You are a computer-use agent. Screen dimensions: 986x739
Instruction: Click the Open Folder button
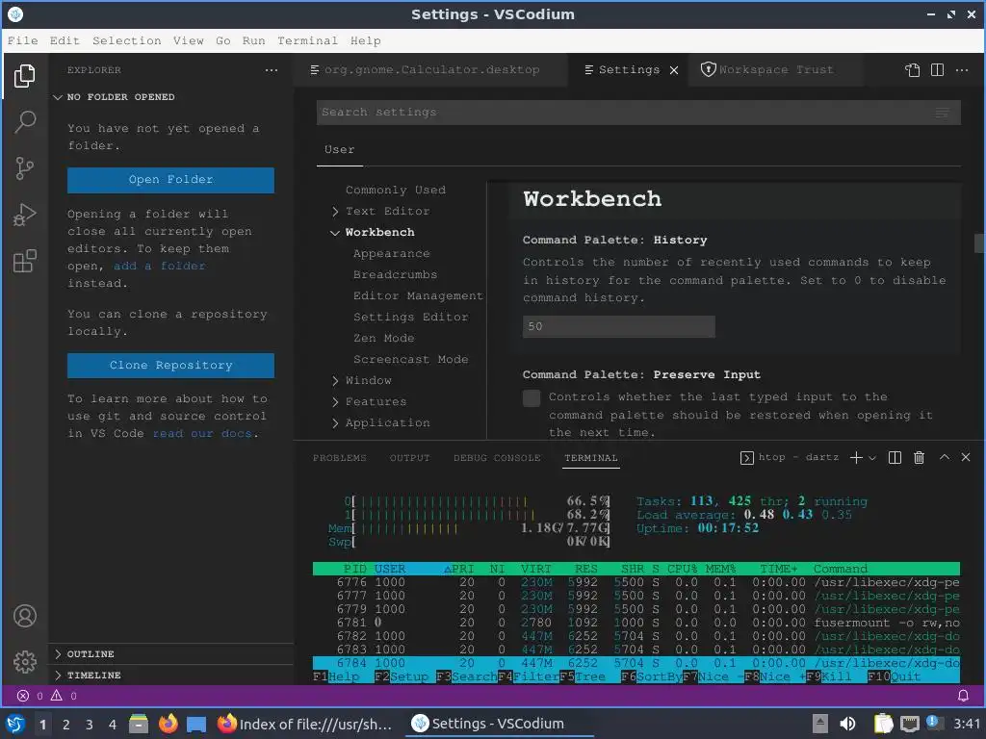point(170,180)
